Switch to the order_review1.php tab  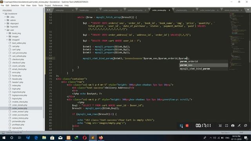coord(207,10)
